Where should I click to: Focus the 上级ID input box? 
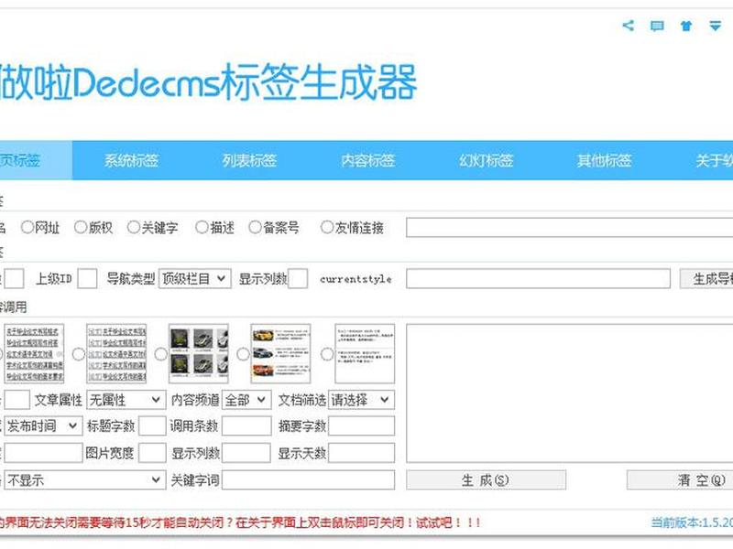coord(87,279)
